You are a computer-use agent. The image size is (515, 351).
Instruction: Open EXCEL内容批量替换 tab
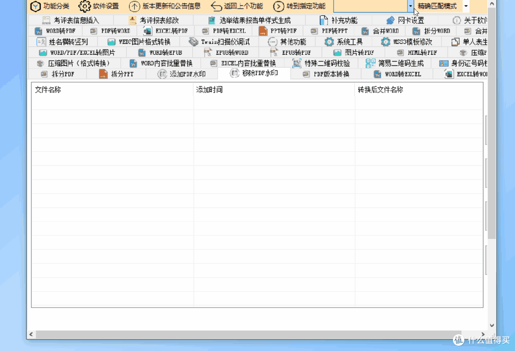(x=242, y=63)
